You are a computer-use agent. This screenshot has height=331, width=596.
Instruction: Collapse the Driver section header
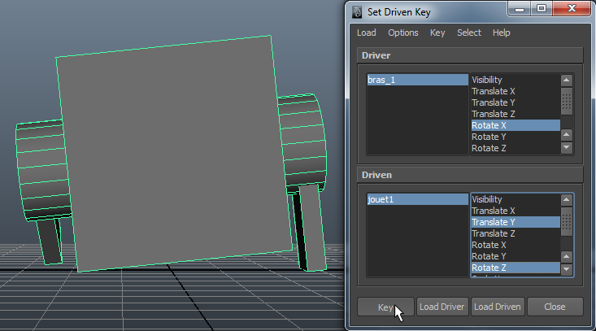coord(470,55)
